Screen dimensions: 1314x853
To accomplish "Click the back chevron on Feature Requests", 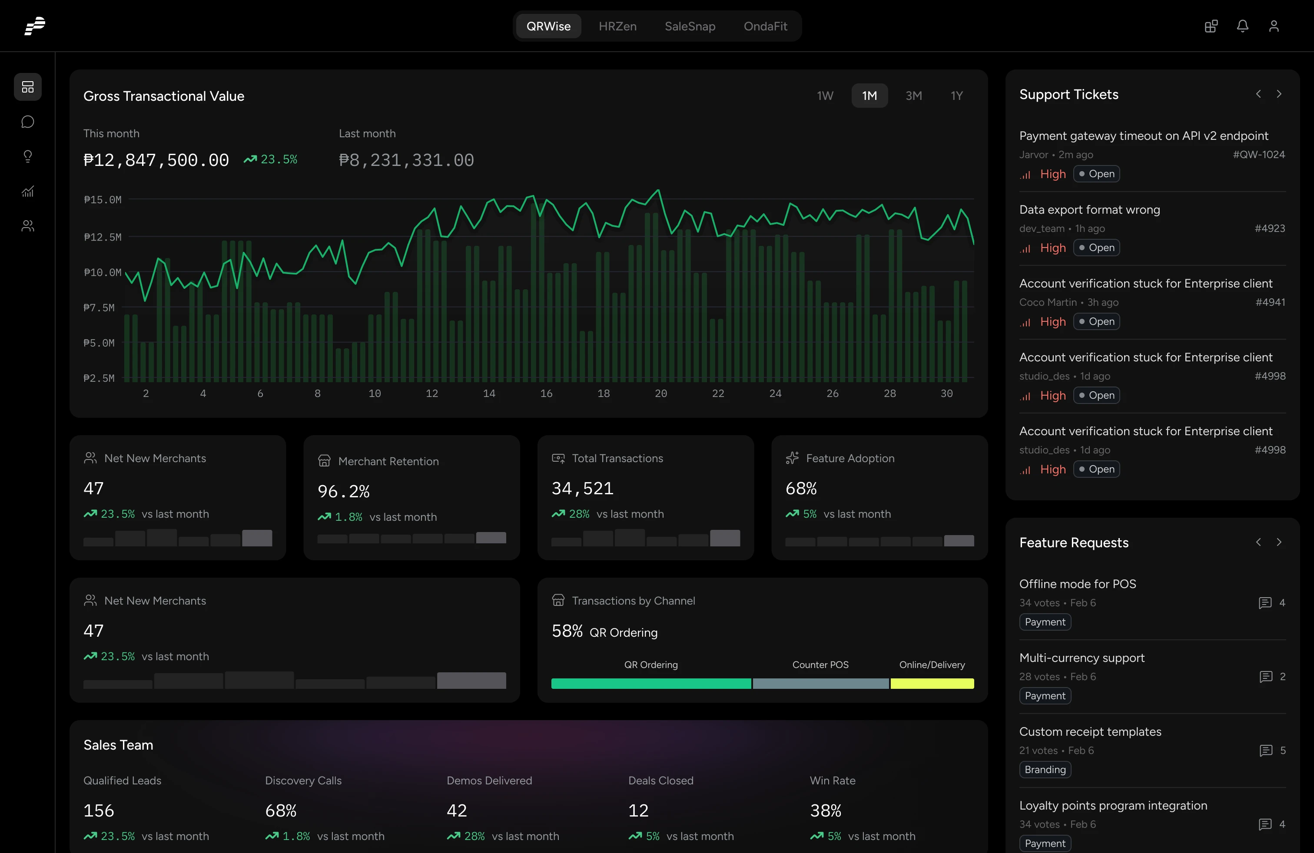I will (x=1259, y=542).
